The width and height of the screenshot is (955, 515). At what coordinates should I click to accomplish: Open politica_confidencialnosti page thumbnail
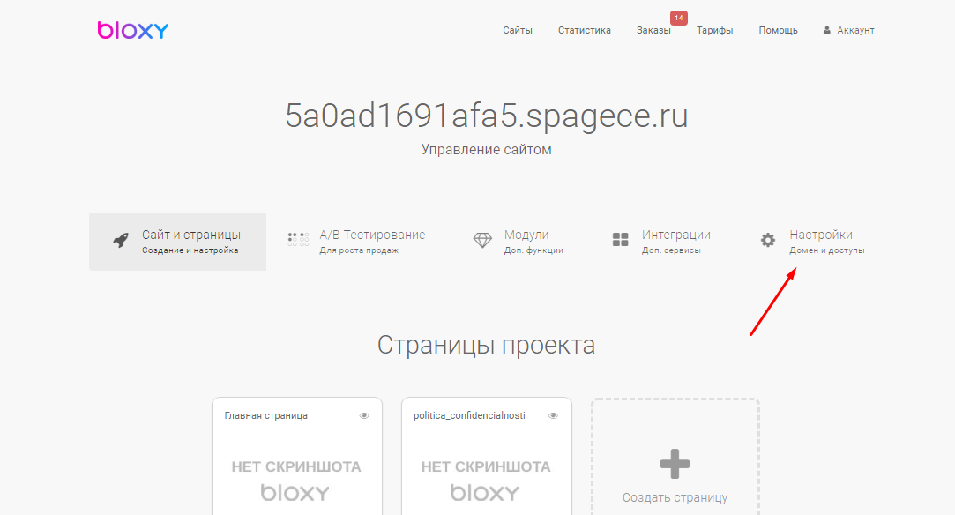[x=487, y=457]
